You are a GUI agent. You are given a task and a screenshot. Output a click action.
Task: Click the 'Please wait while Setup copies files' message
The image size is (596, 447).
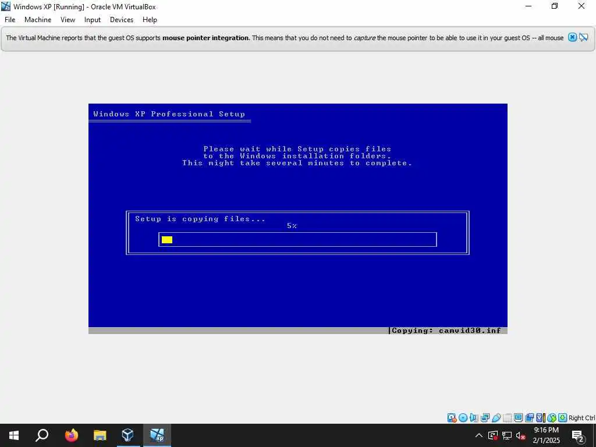[297, 149]
